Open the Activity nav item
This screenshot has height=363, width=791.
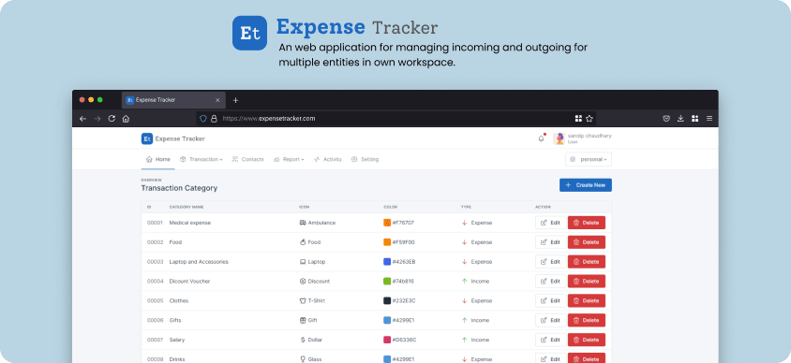327,160
